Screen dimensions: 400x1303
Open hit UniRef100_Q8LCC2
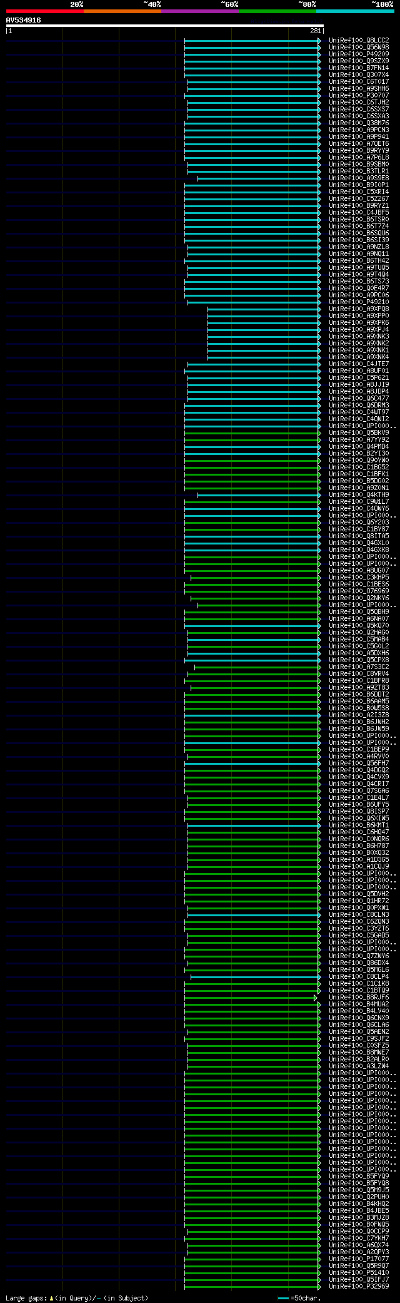click(x=359, y=40)
